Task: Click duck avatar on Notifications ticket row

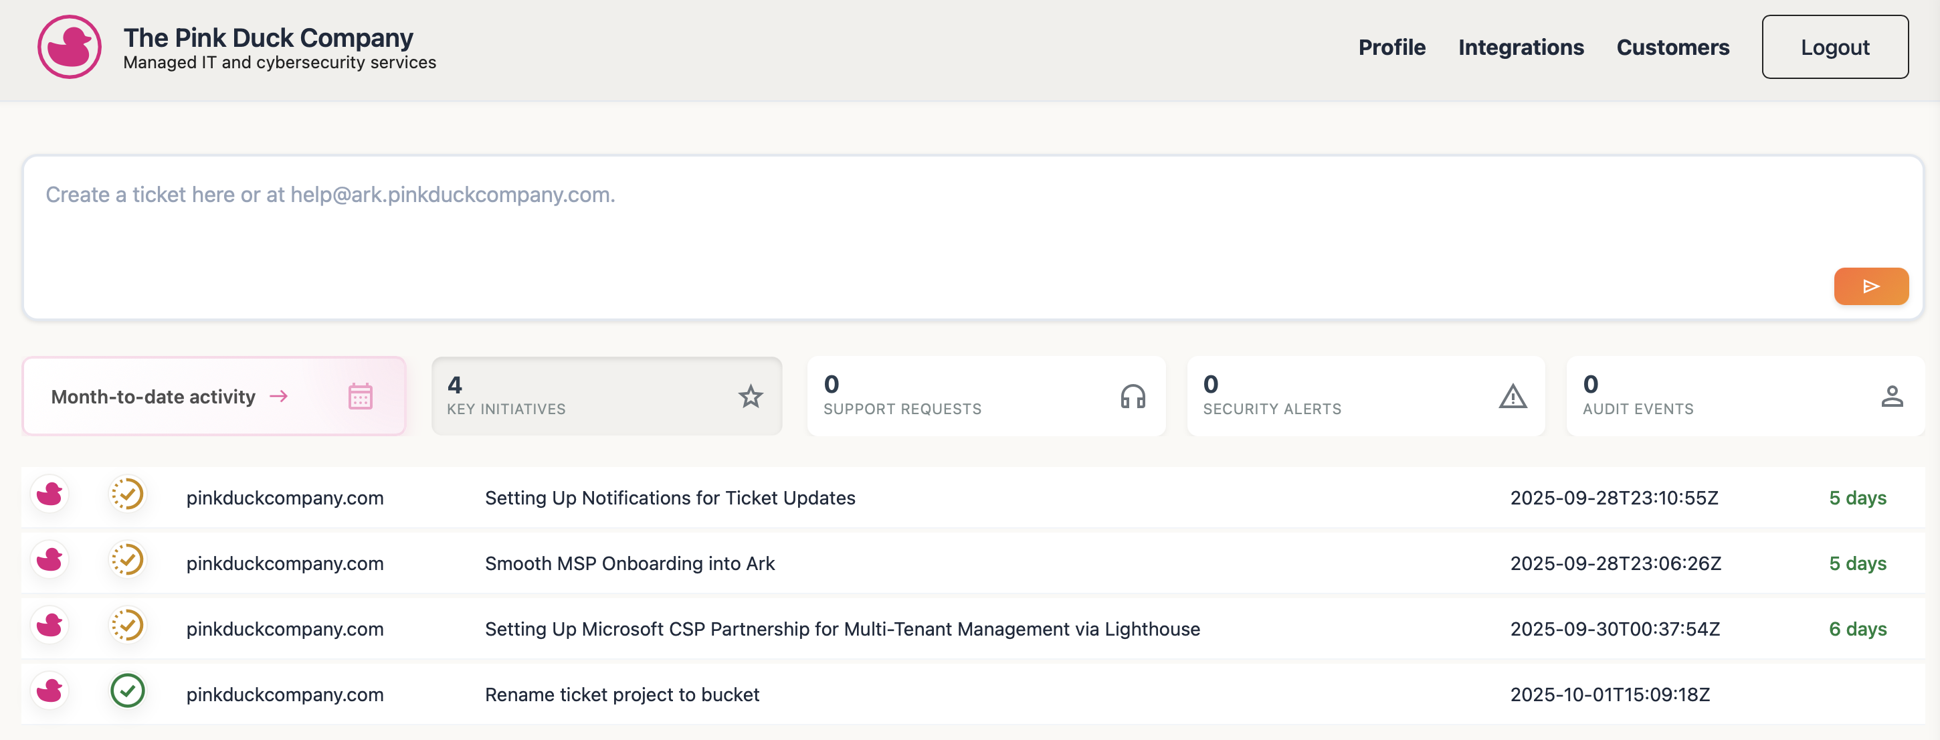Action: tap(50, 495)
